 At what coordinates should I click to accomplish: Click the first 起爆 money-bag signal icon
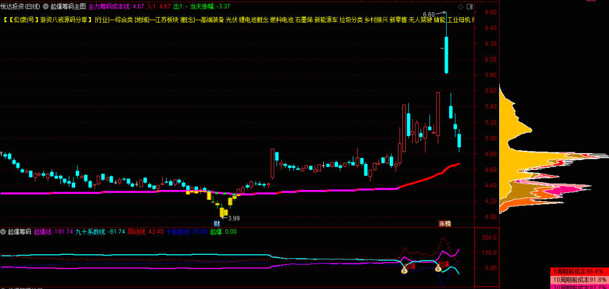404,270
